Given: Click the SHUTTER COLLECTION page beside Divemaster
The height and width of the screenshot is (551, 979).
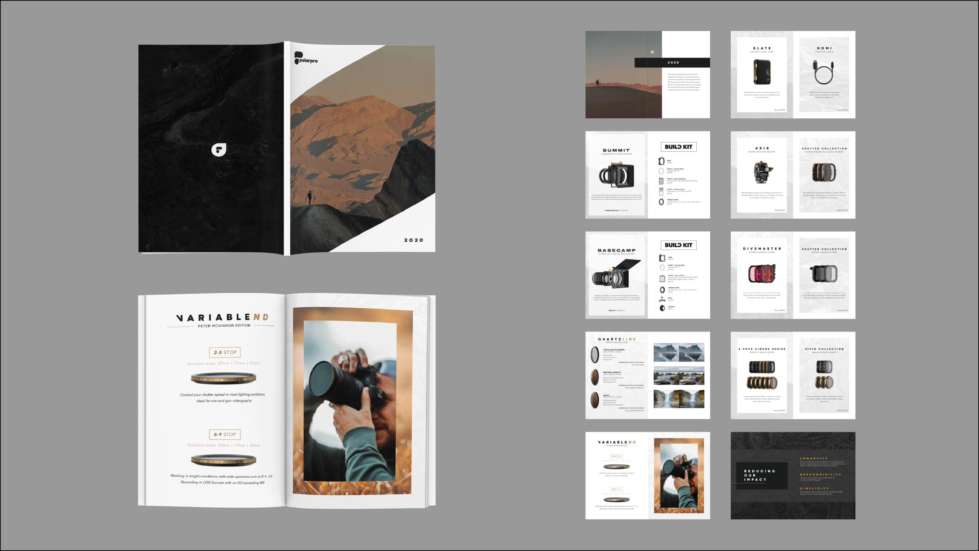Looking at the screenshot, I should [x=824, y=275].
